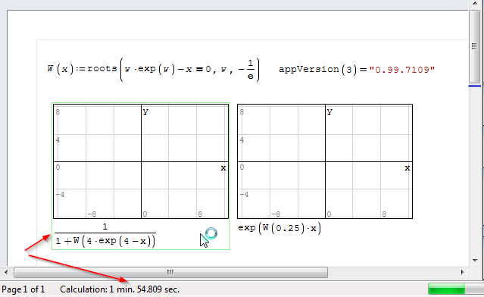Click the vertical scrollbar down arrow
484x297 pixels.
pyautogui.click(x=475, y=261)
